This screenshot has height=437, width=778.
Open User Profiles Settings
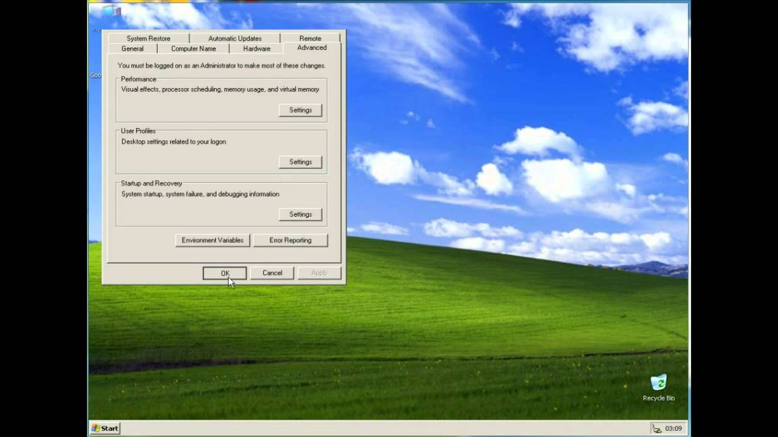click(300, 162)
